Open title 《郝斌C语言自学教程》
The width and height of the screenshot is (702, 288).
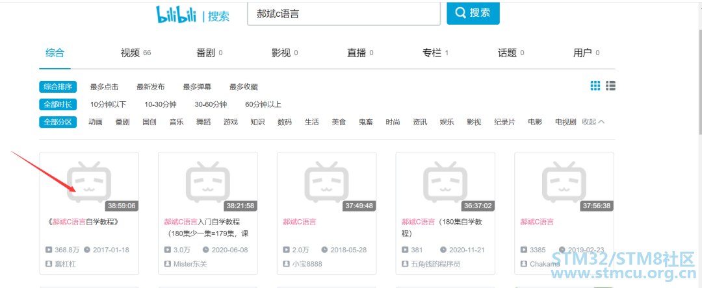point(83,221)
